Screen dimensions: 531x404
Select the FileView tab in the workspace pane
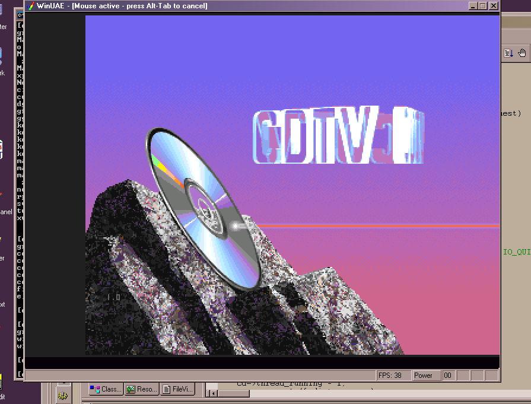coord(178,389)
